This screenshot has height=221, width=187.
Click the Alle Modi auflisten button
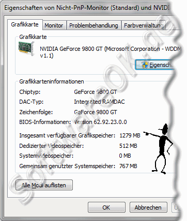[44, 185]
